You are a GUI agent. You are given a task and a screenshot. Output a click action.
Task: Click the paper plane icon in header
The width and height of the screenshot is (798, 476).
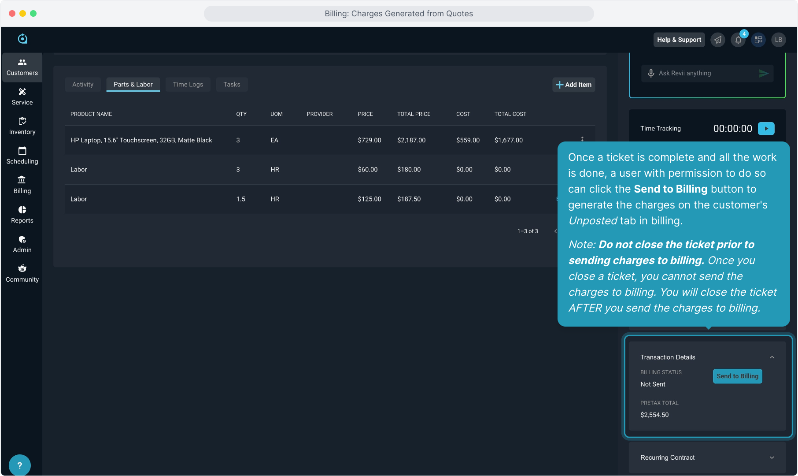718,40
